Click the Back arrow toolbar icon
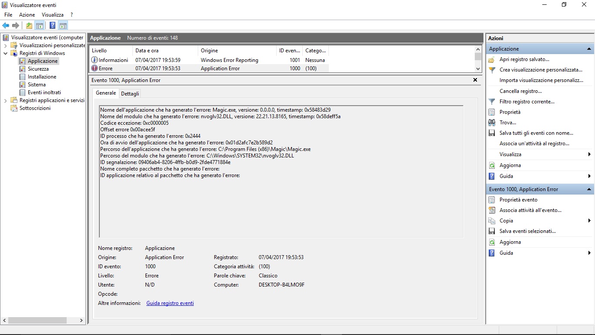The height and width of the screenshot is (335, 595). (6, 25)
